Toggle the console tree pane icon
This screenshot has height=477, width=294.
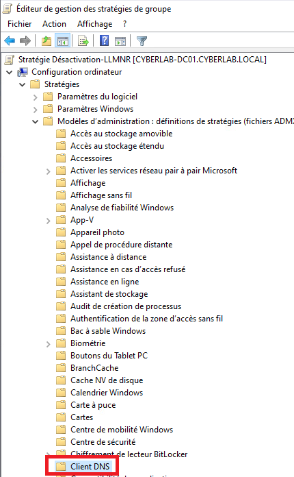click(62, 40)
